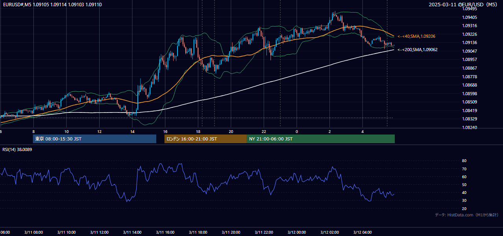The height and width of the screenshot is (236, 503).
Task: Click the データ: HistData.com source credit
Action: coord(467,215)
